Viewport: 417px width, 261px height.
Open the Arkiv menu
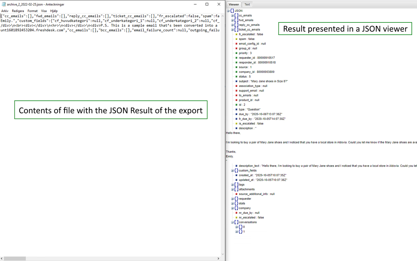pos(5,11)
